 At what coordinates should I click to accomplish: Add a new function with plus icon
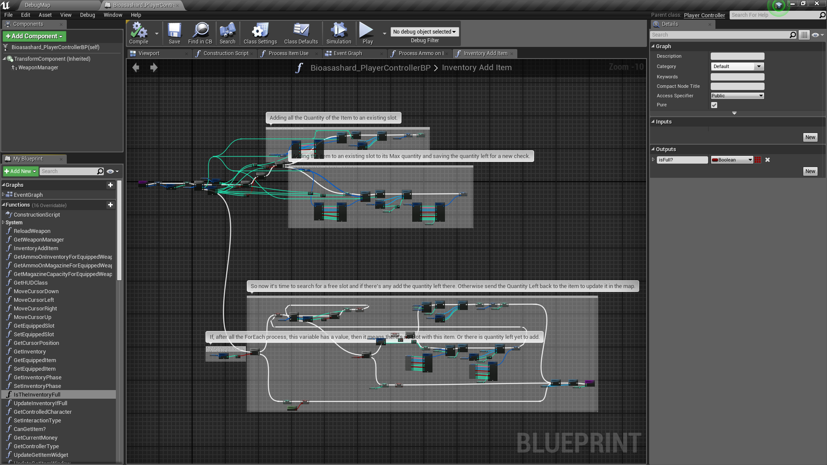click(110, 205)
